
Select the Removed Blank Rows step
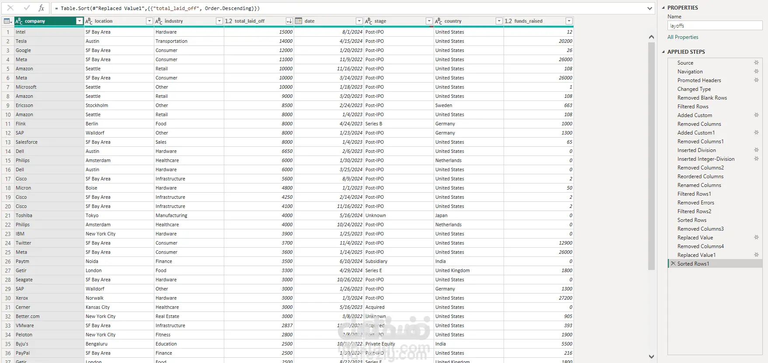[x=702, y=98]
